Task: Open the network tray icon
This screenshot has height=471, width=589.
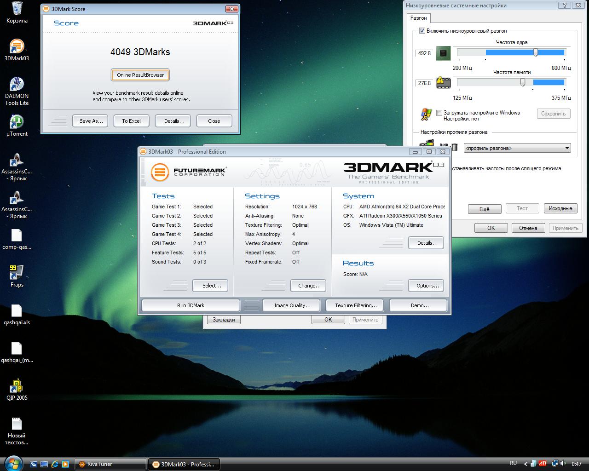Action: coord(555,464)
